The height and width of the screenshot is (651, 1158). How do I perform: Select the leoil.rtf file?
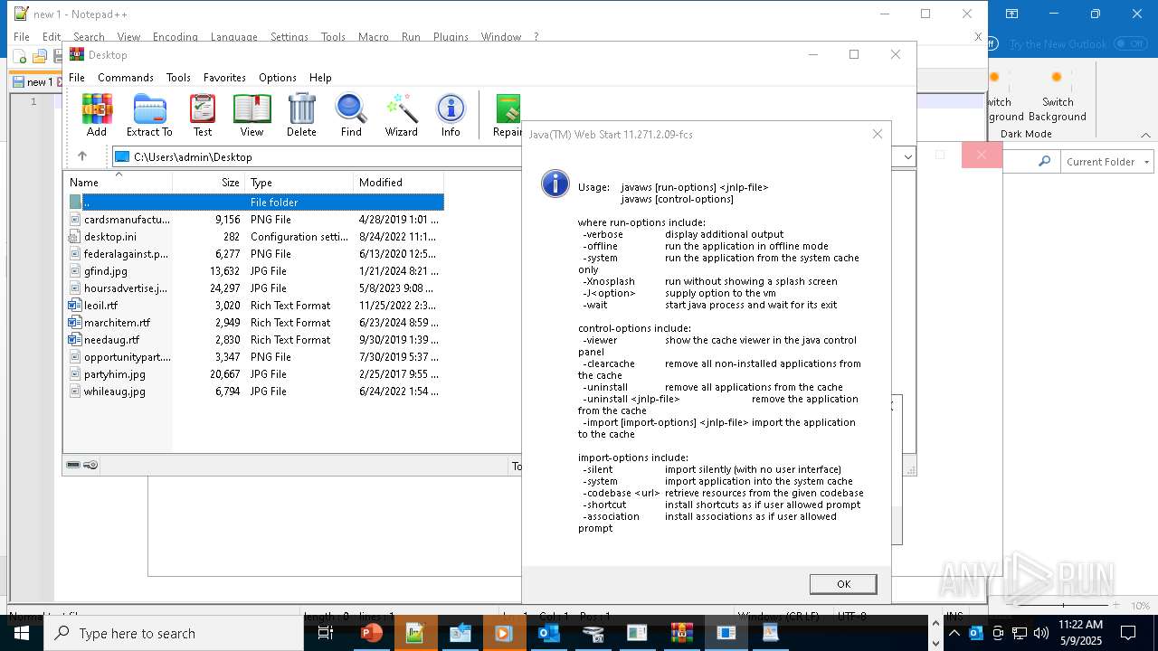[x=256, y=306]
